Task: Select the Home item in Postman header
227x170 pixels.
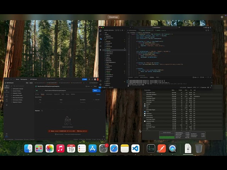Action: tap(17, 79)
